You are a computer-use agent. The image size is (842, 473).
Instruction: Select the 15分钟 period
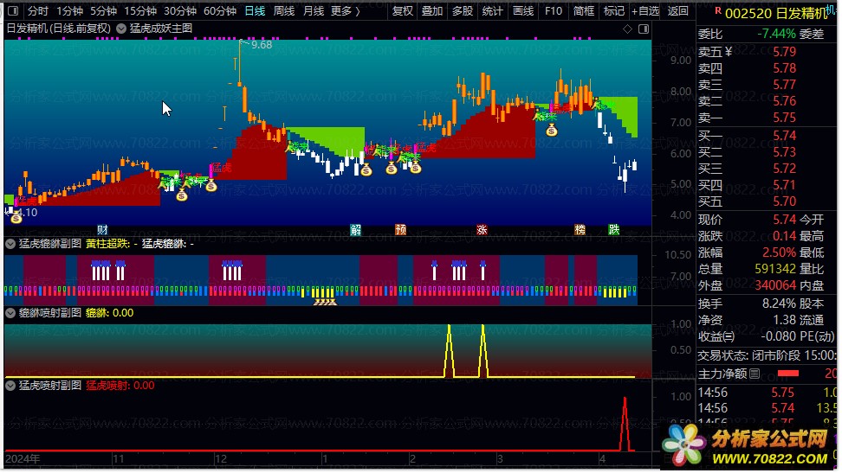click(x=139, y=10)
